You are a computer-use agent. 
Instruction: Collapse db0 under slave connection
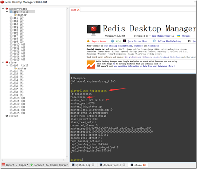[7, 65]
